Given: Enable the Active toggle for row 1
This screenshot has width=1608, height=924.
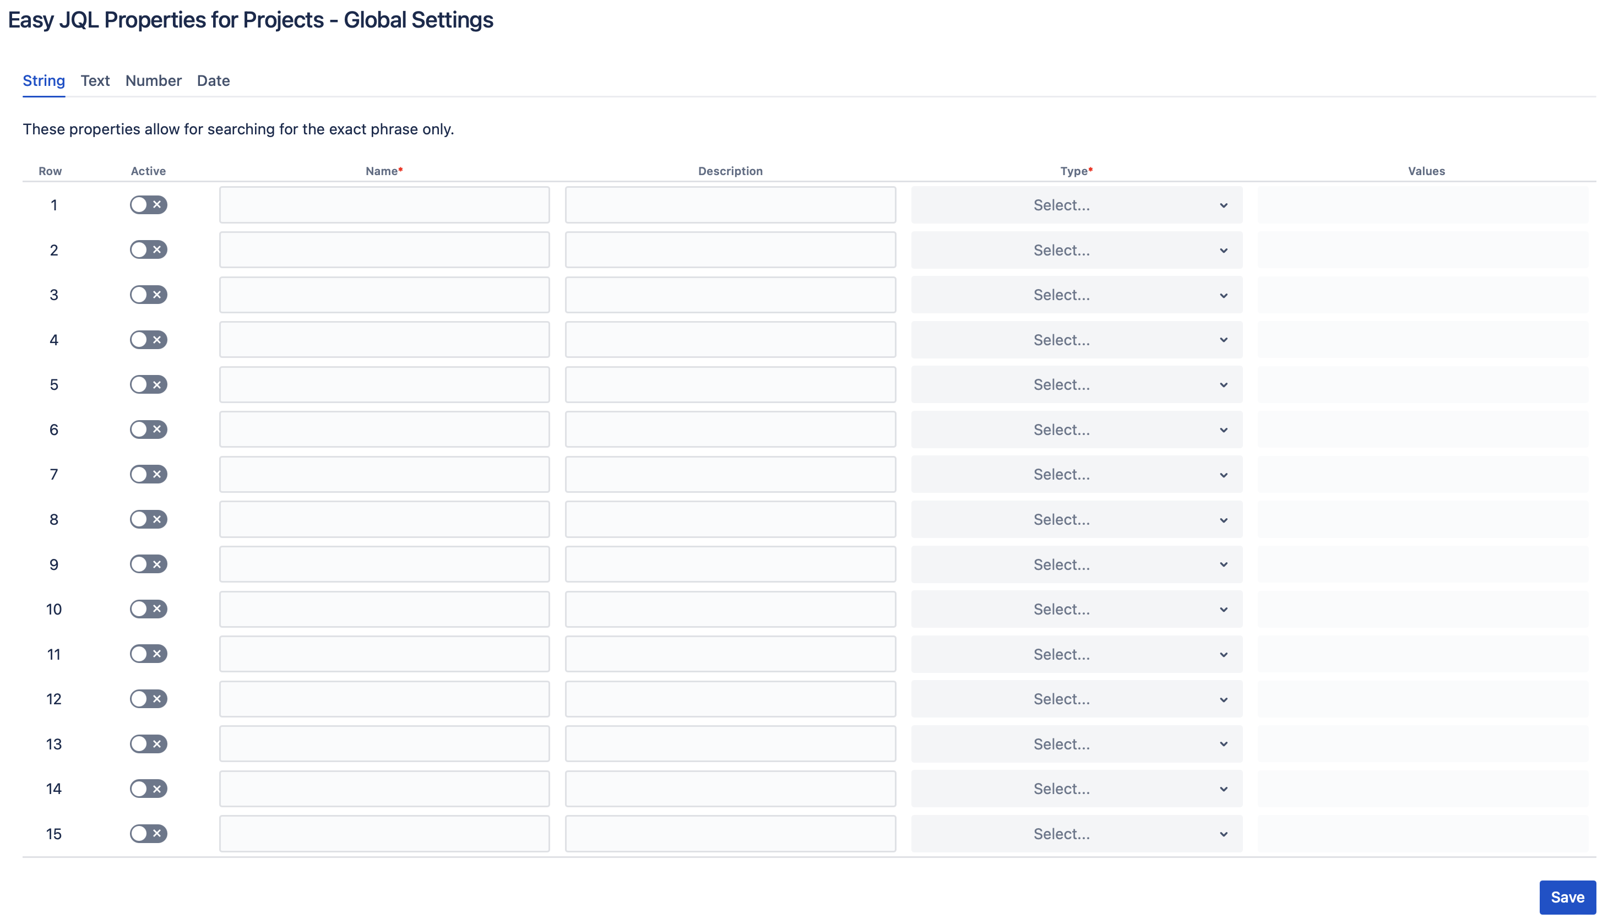Looking at the screenshot, I should coord(148,204).
